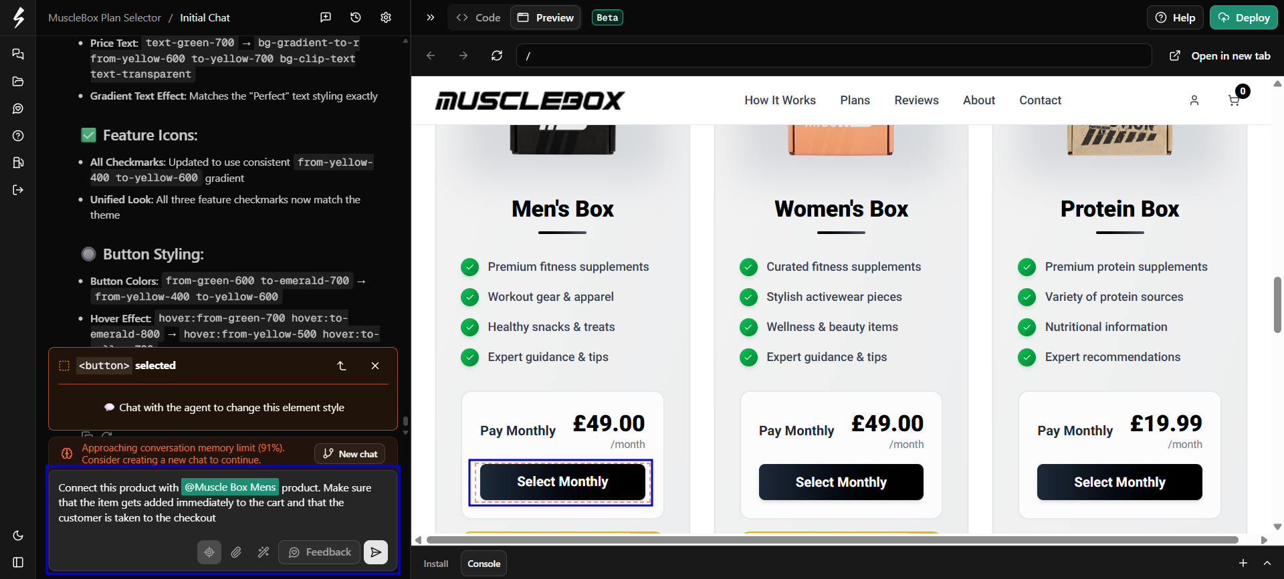
Task: Click the preview horizontal scrollbar
Action: [832, 540]
